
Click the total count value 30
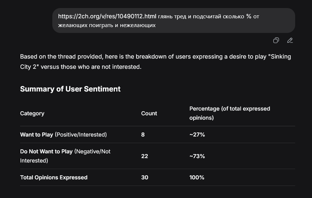[x=144, y=178]
